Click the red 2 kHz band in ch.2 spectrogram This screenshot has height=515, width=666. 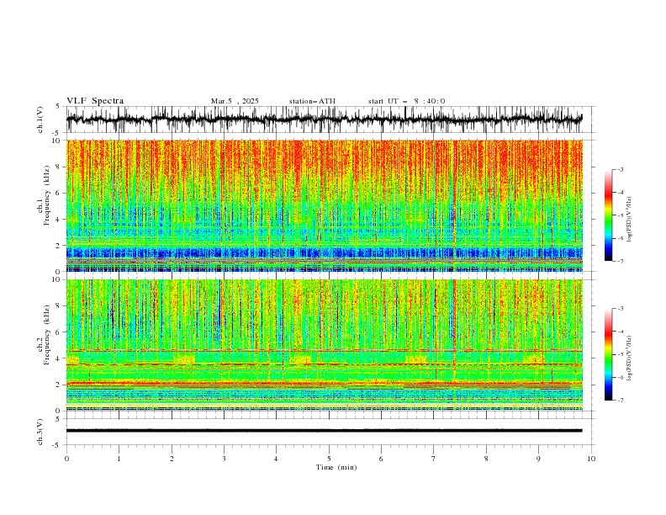324,384
